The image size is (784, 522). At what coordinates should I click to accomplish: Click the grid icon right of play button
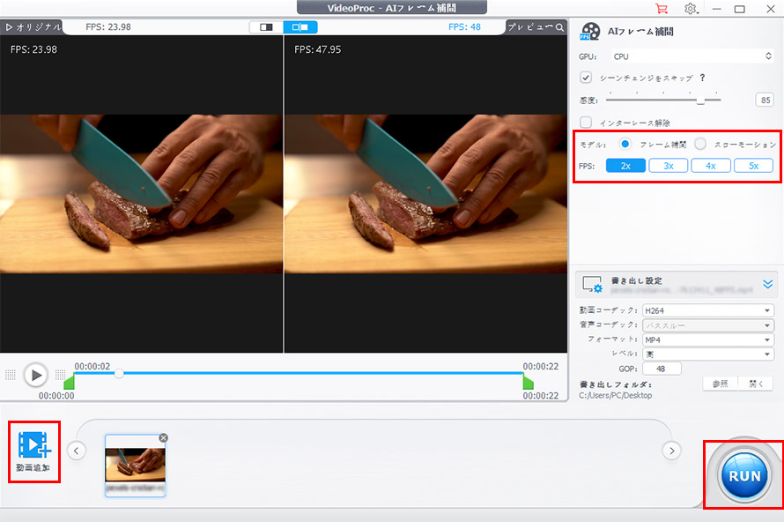point(61,375)
